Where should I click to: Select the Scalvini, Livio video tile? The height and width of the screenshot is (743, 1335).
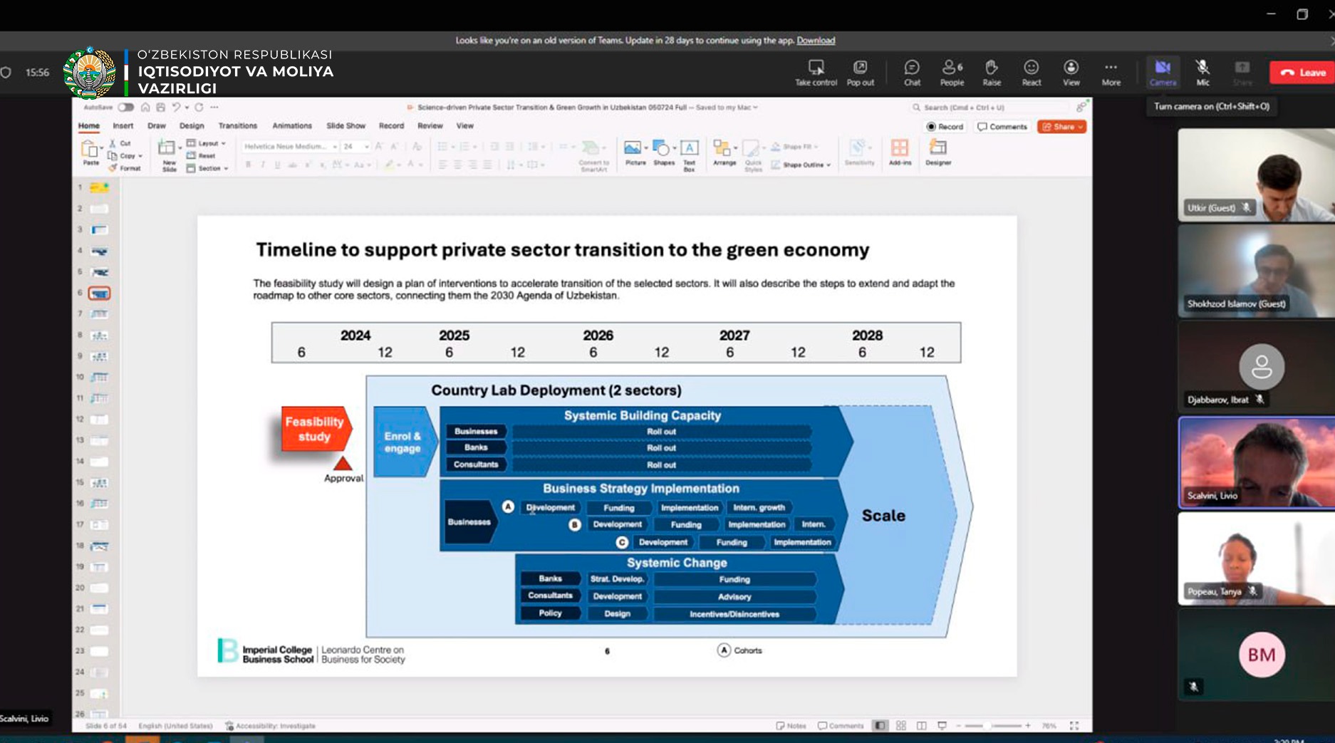1256,462
